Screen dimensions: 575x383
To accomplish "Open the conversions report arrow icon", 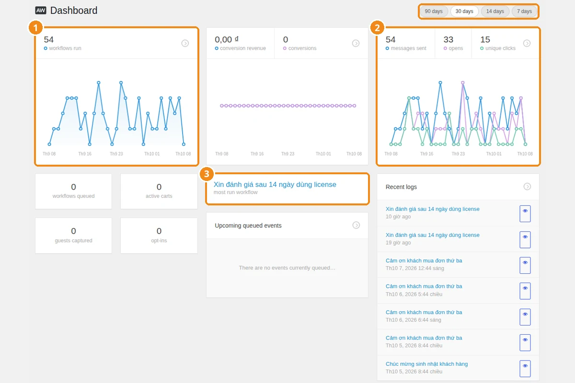I will 356,43.
